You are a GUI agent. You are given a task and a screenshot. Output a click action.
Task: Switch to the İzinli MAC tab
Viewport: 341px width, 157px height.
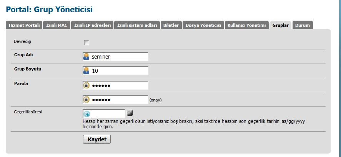(57, 25)
